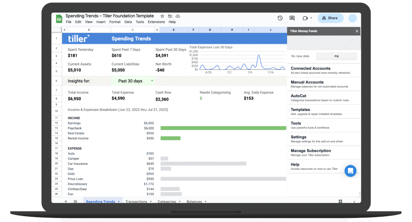Open version history clock icon
Viewport: 412px width, 222px height.
tap(280, 18)
